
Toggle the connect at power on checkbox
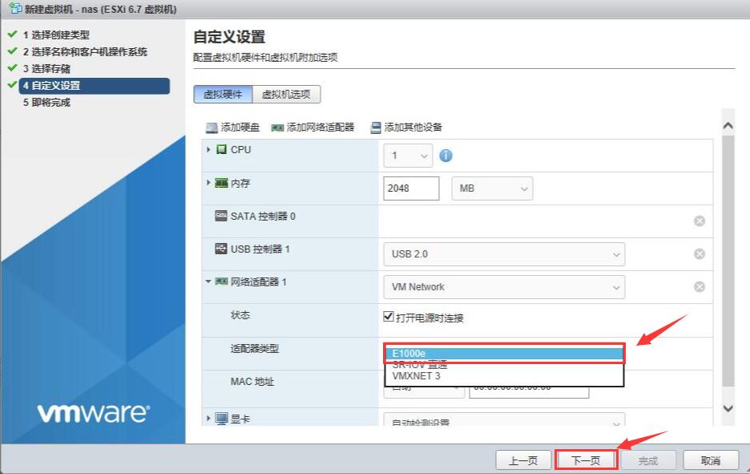(x=389, y=317)
